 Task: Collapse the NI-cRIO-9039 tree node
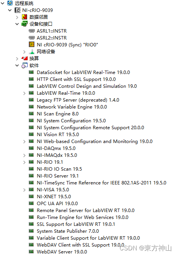(x=10, y=10)
